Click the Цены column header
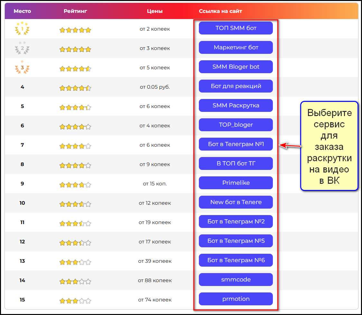The height and width of the screenshot is (315, 362). (x=155, y=11)
